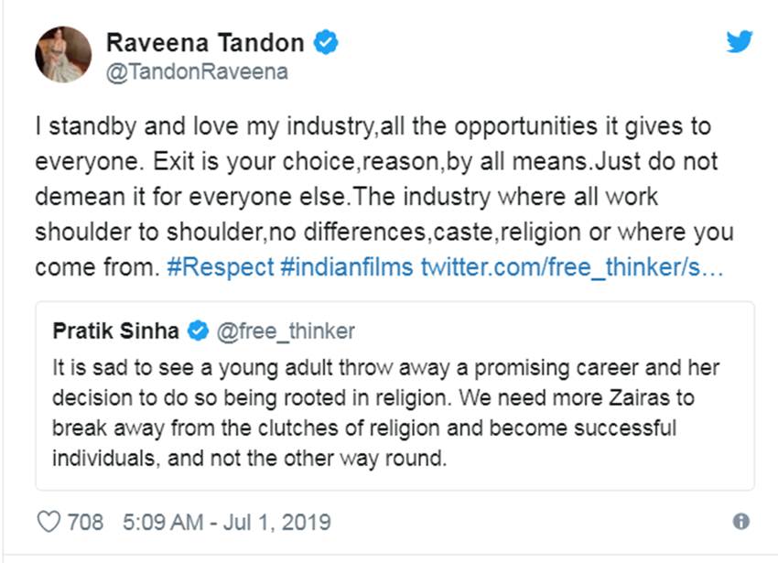Screen dimensions: 778x563
Task: Follow the twitter.com/free_thinker link
Action: coord(571,267)
